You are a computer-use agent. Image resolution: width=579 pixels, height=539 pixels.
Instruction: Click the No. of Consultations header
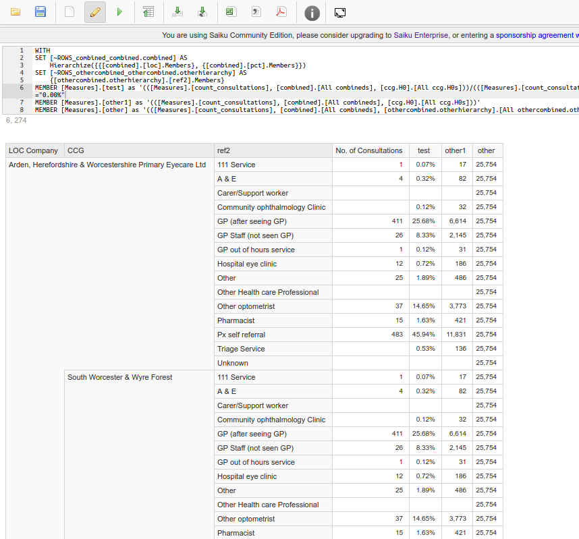[x=370, y=150]
